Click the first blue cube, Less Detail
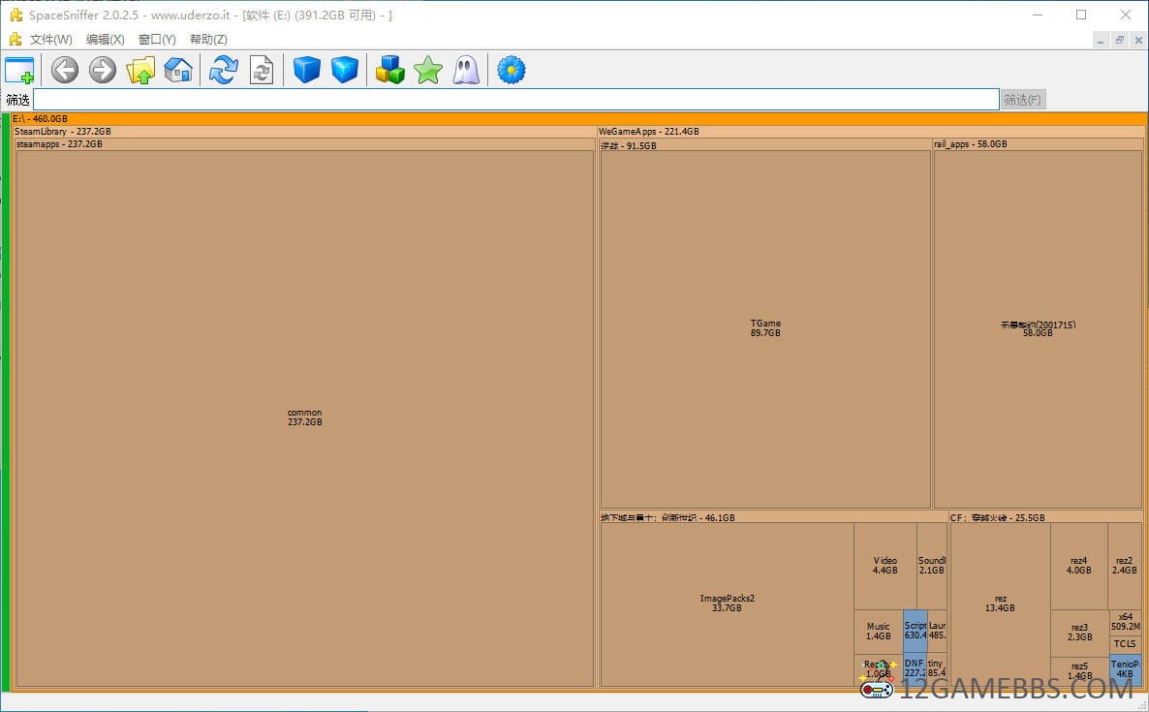1149x712 pixels. [x=307, y=71]
